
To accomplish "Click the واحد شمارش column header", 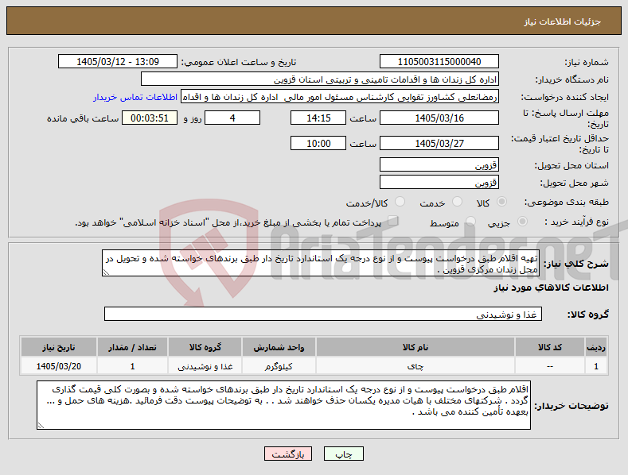I will 279,347.
